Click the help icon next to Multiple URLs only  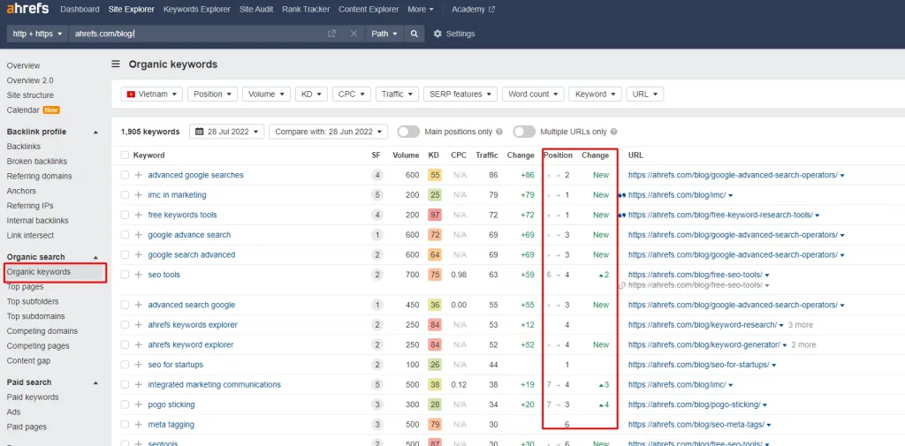(614, 132)
